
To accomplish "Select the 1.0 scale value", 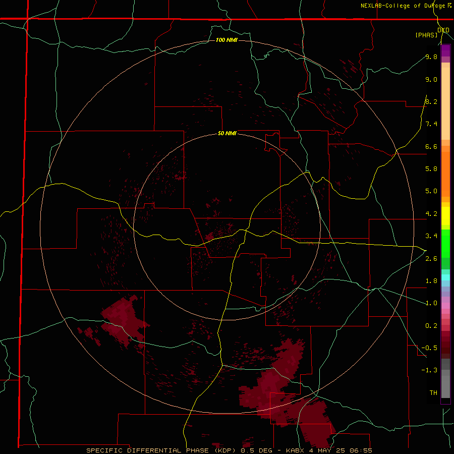I will tap(431, 303).
